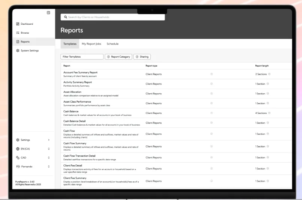Click the globe icon in Account Fee Summary Report row

(x=211, y=74)
